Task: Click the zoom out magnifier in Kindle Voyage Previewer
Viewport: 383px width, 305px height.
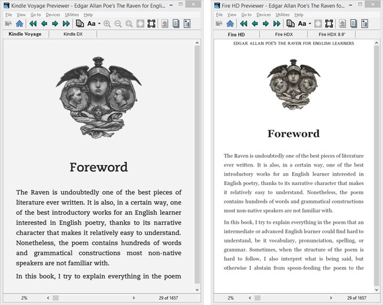Action: [x=118, y=24]
